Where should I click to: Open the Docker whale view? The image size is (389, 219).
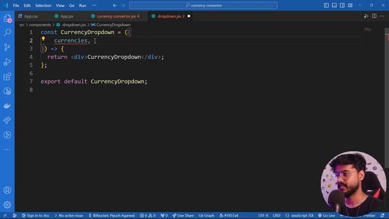(x=7, y=106)
